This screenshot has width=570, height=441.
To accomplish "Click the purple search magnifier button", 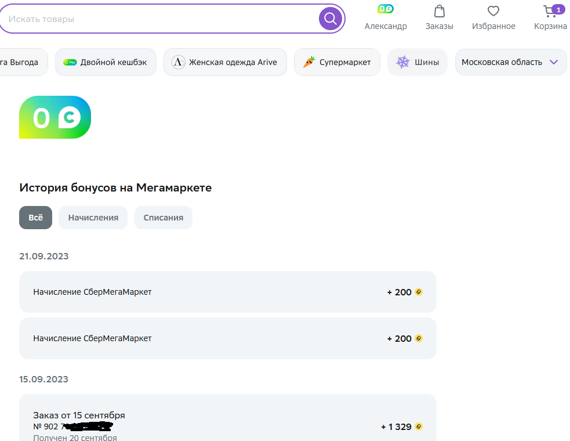I will [330, 18].
